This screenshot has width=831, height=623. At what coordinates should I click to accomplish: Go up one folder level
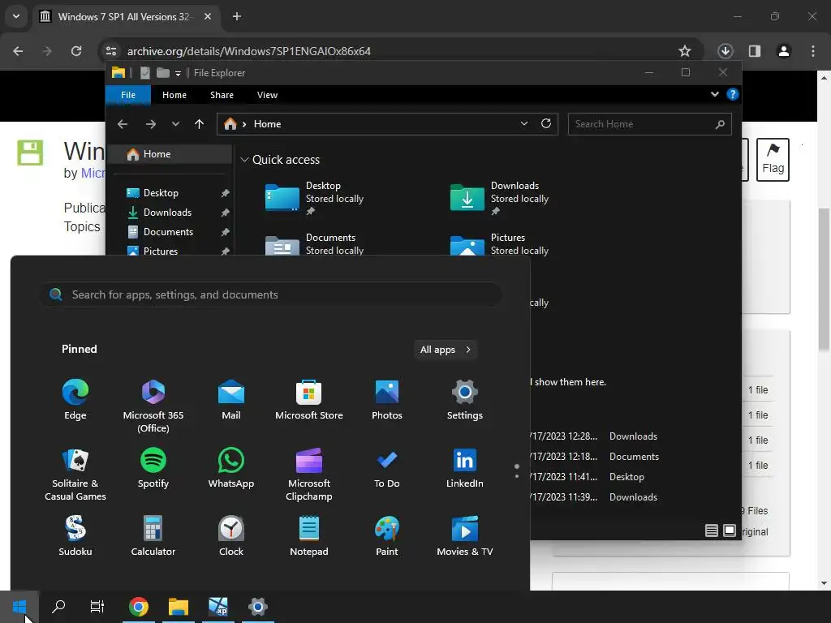[x=200, y=124]
